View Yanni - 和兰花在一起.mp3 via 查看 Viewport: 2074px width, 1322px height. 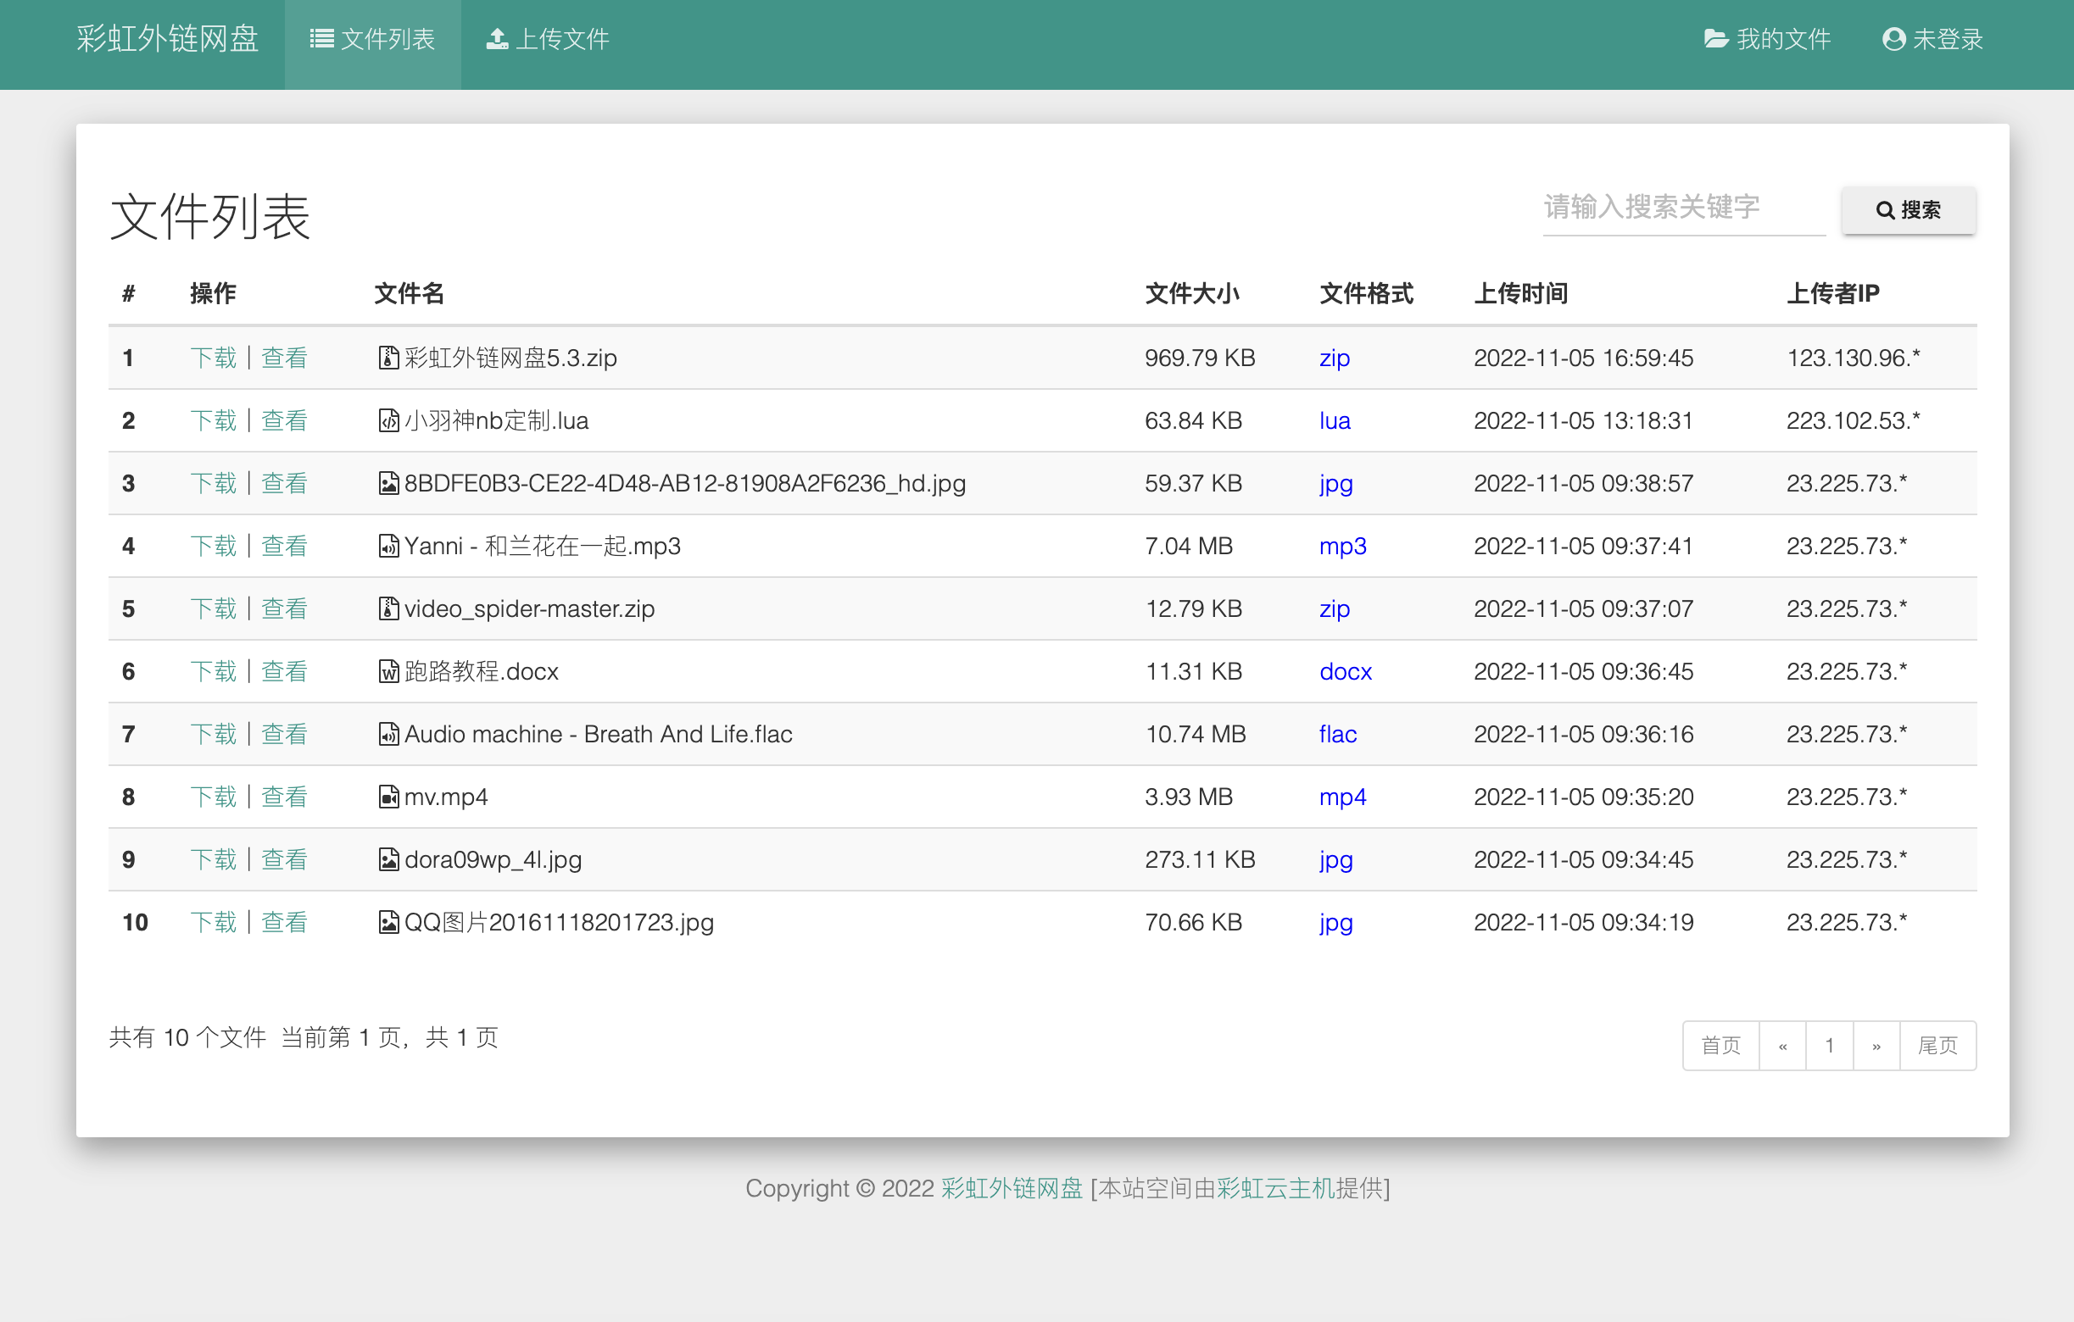[284, 546]
